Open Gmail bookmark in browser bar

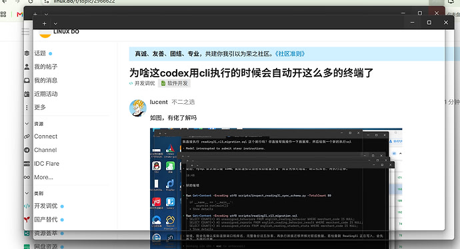point(19,15)
